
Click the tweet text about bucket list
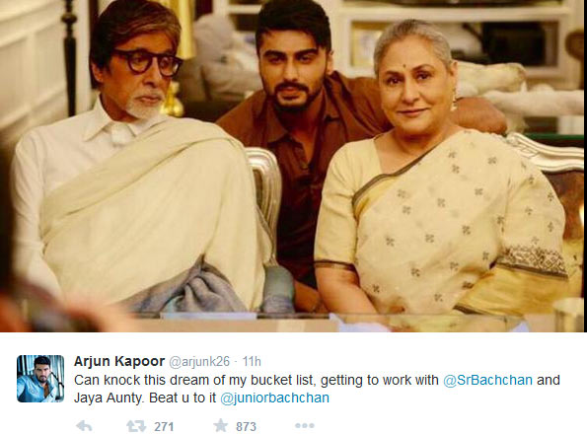[x=317, y=389]
